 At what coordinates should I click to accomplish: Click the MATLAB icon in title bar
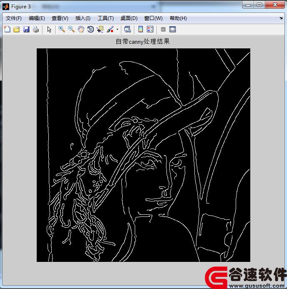pos(6,7)
